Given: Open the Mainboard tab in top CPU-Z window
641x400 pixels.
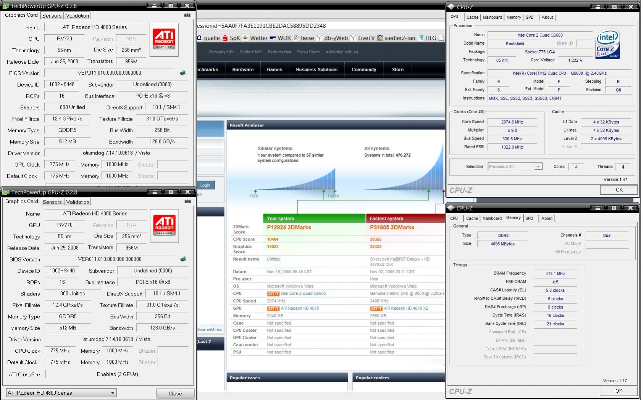Looking at the screenshot, I should tap(492, 17).
